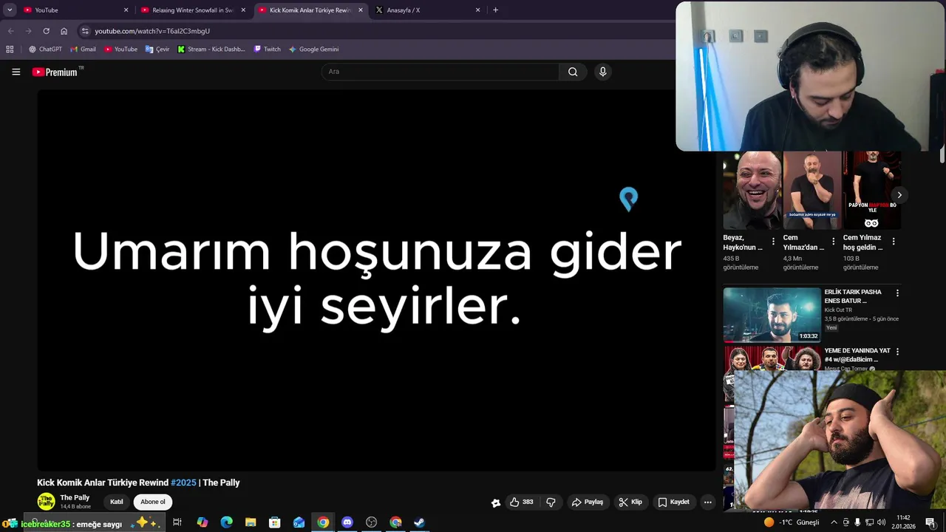Click the #2025 hashtag link
Screen dimensions: 946x532
click(183, 482)
